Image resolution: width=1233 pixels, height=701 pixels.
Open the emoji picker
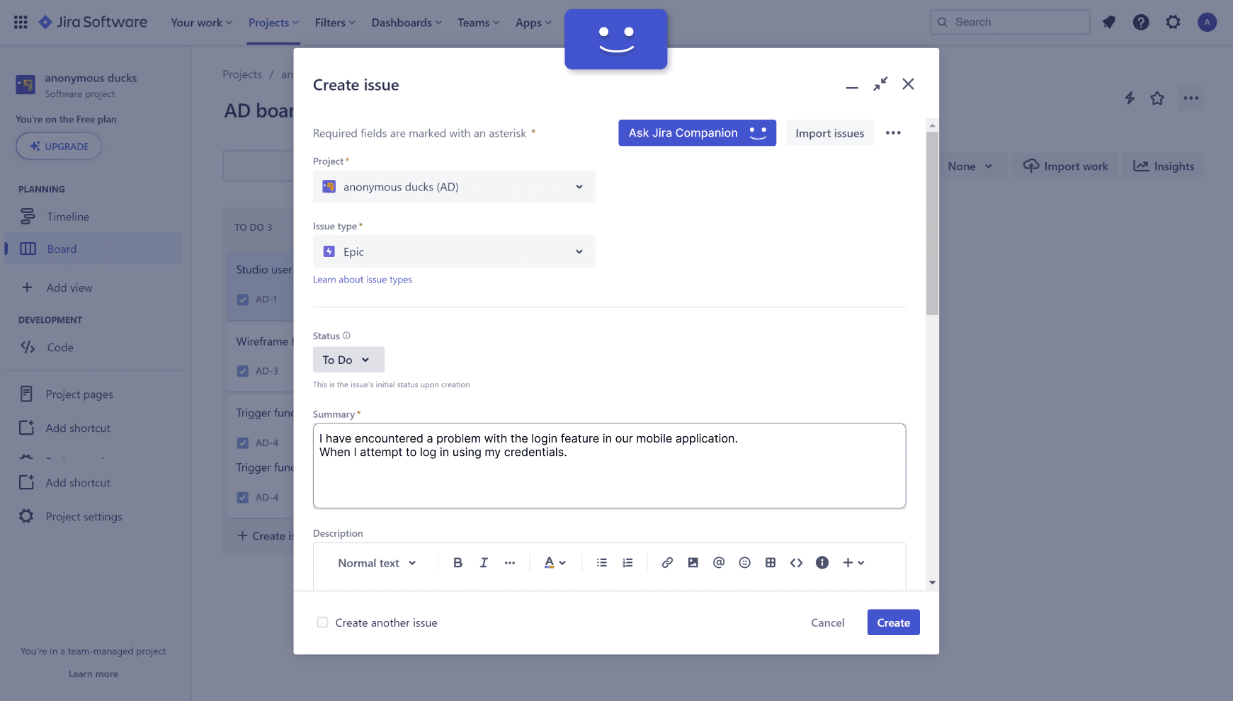click(x=745, y=563)
